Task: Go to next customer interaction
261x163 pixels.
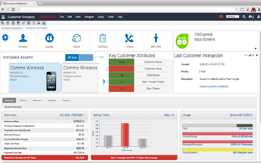Action: point(257,55)
